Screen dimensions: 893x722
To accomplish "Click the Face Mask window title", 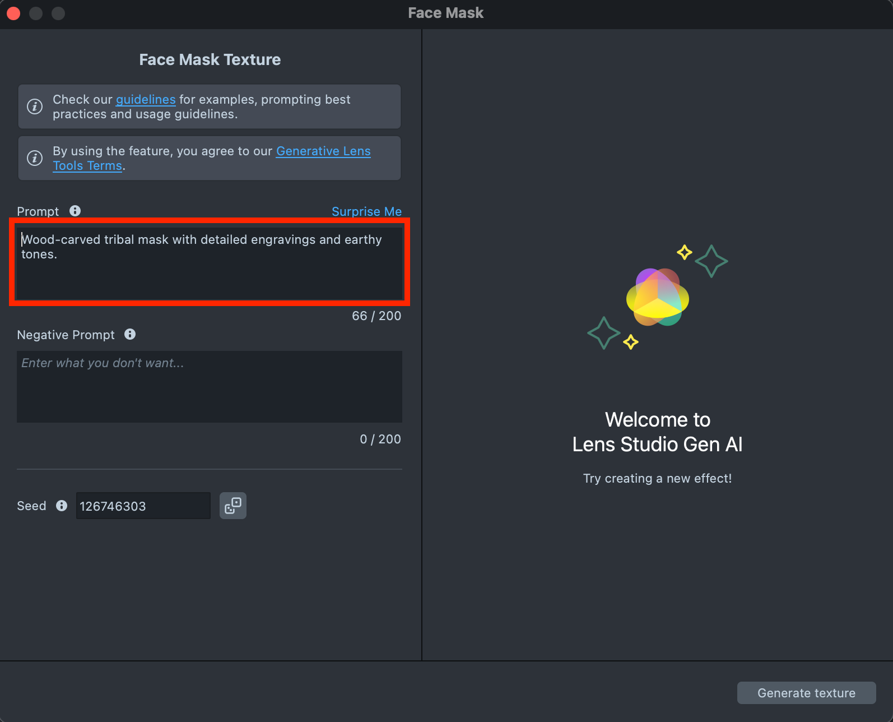I will click(445, 13).
